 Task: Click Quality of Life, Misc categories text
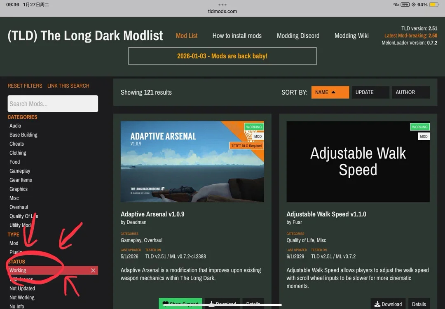pos(306,240)
